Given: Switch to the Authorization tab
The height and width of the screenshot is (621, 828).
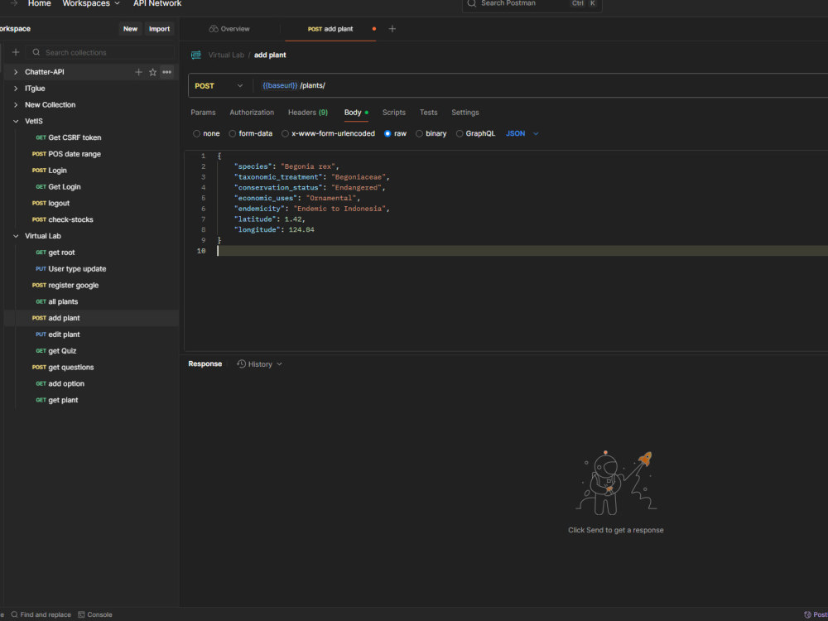Looking at the screenshot, I should tap(252, 113).
